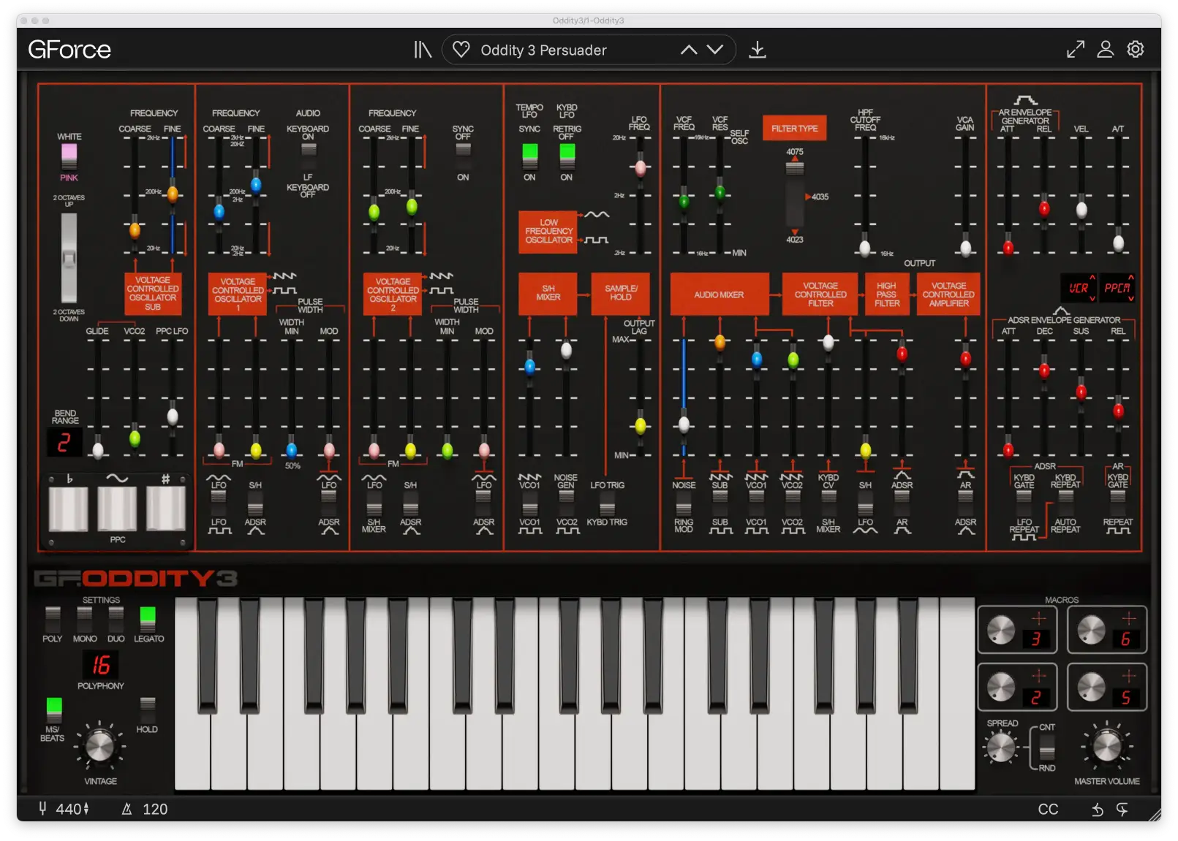Viewport: 1178px width, 841px height.
Task: Click the LFO FREQ slider knob
Action: [641, 168]
